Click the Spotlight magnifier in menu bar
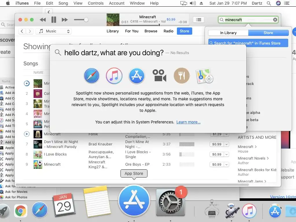This screenshot has height=222, width=296. (x=269, y=3)
